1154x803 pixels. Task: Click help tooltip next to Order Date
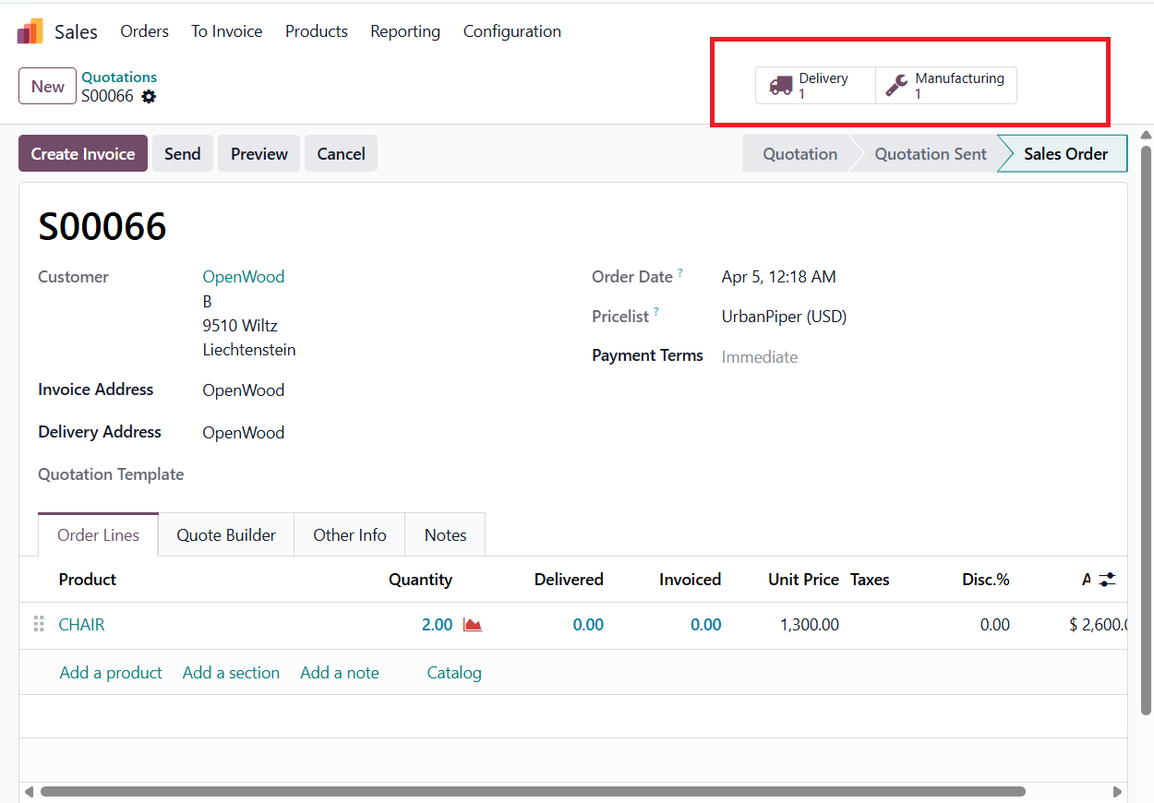click(x=680, y=273)
